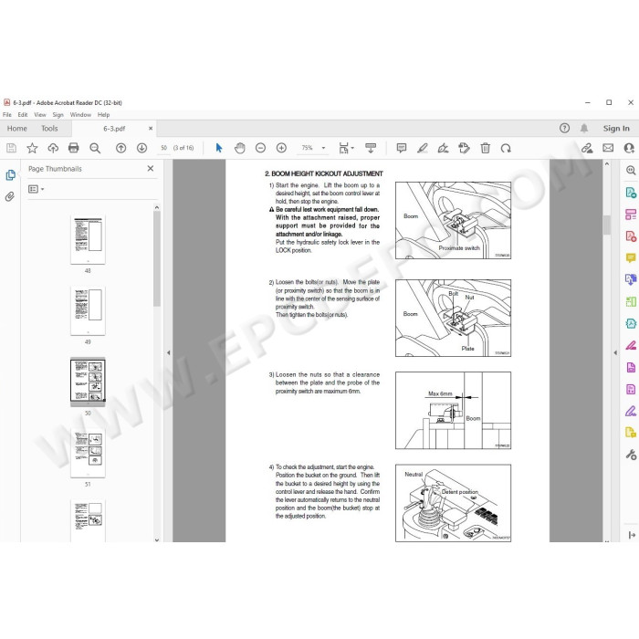The height and width of the screenshot is (639, 639).
Task: Click the Sign In link
Action: (616, 129)
